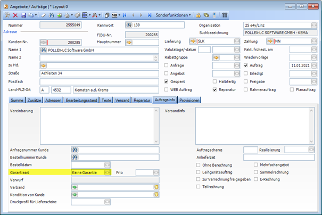Toggle the Reparatur checkbox
The height and width of the screenshot is (215, 322).
(214, 90)
